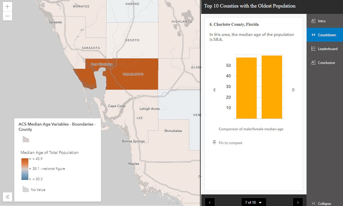Select the Conclusion tab
Viewport: 343px width, 206px height.
[x=324, y=63]
